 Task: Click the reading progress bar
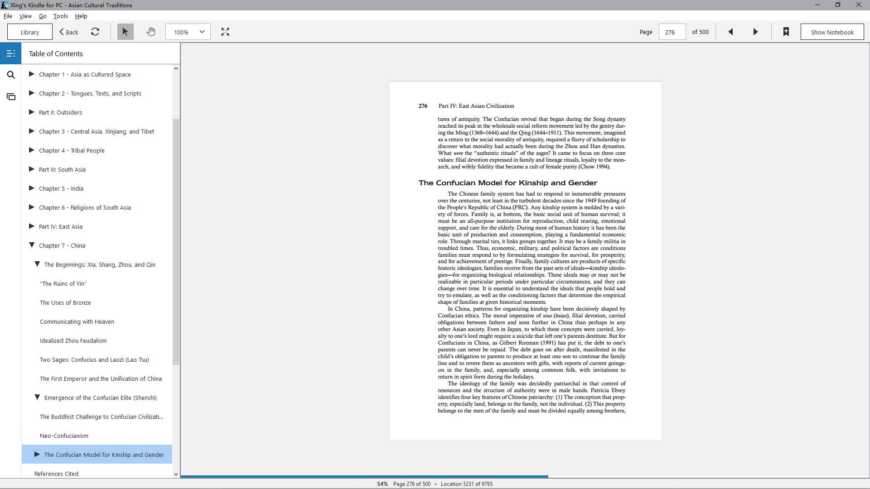[525, 476]
